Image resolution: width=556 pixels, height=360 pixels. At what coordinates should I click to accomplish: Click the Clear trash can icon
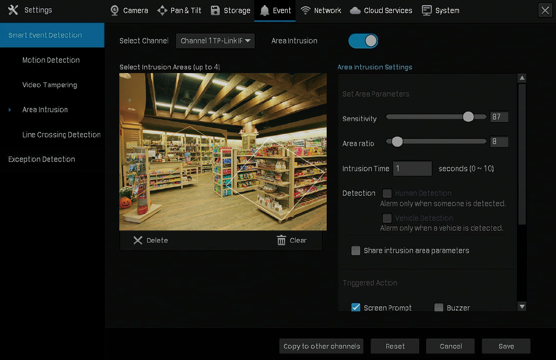[281, 240]
